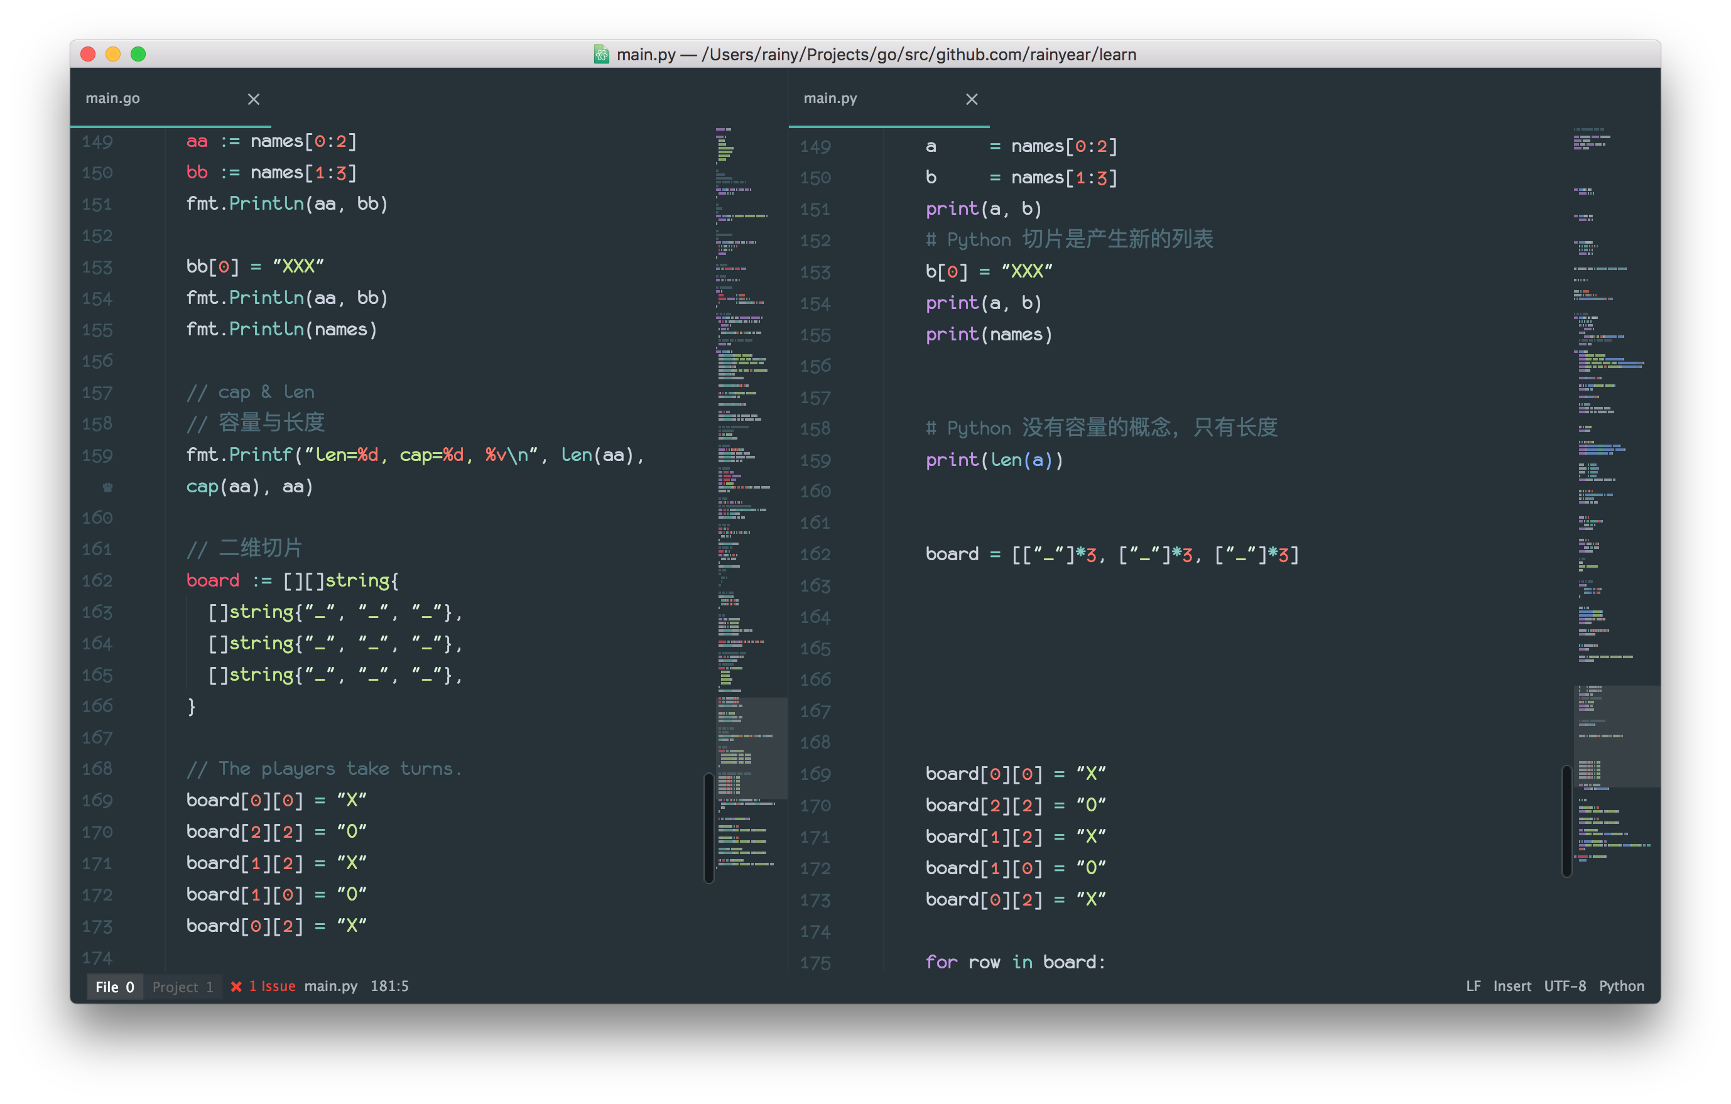Click the Atom logo in the title bar
This screenshot has width=1731, height=1104.
601,54
